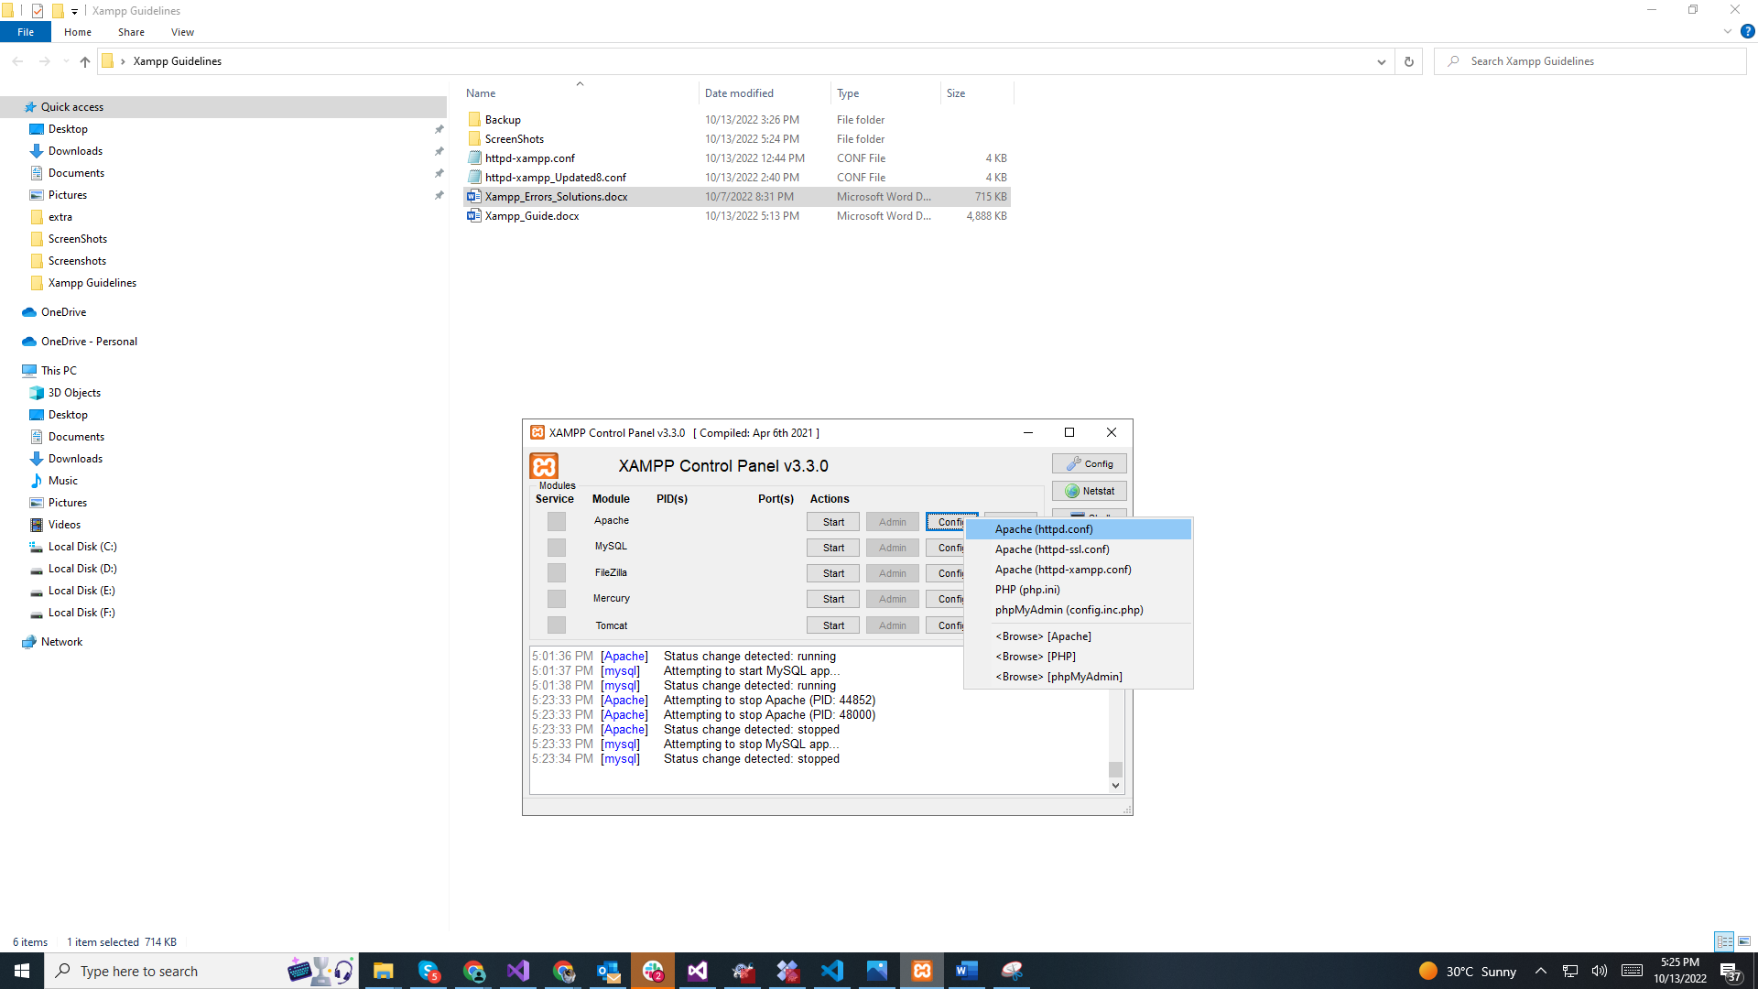Select Local Disk (D:) in navigation pane
The width and height of the screenshot is (1758, 989).
[82, 569]
